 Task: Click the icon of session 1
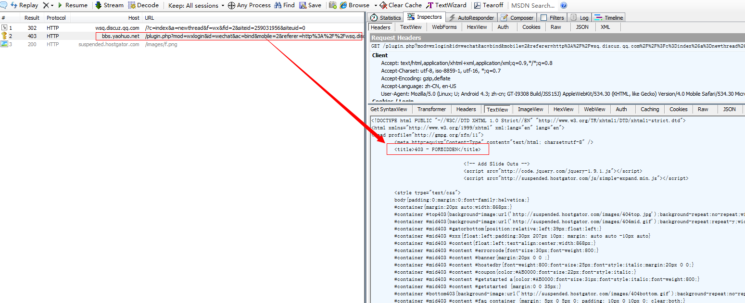coord(4,28)
